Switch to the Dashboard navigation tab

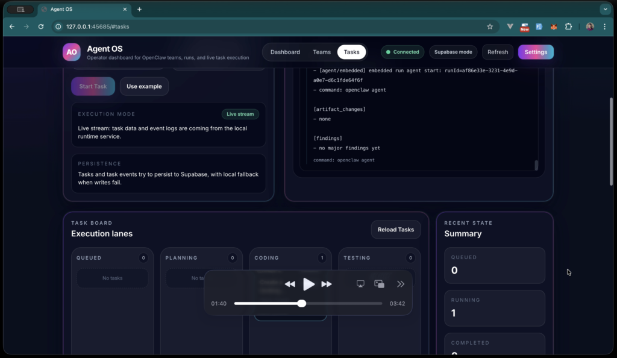[x=285, y=52]
